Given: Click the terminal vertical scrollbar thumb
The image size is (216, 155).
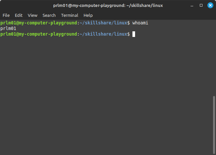Looking at the screenshot, I should tap(214, 125).
